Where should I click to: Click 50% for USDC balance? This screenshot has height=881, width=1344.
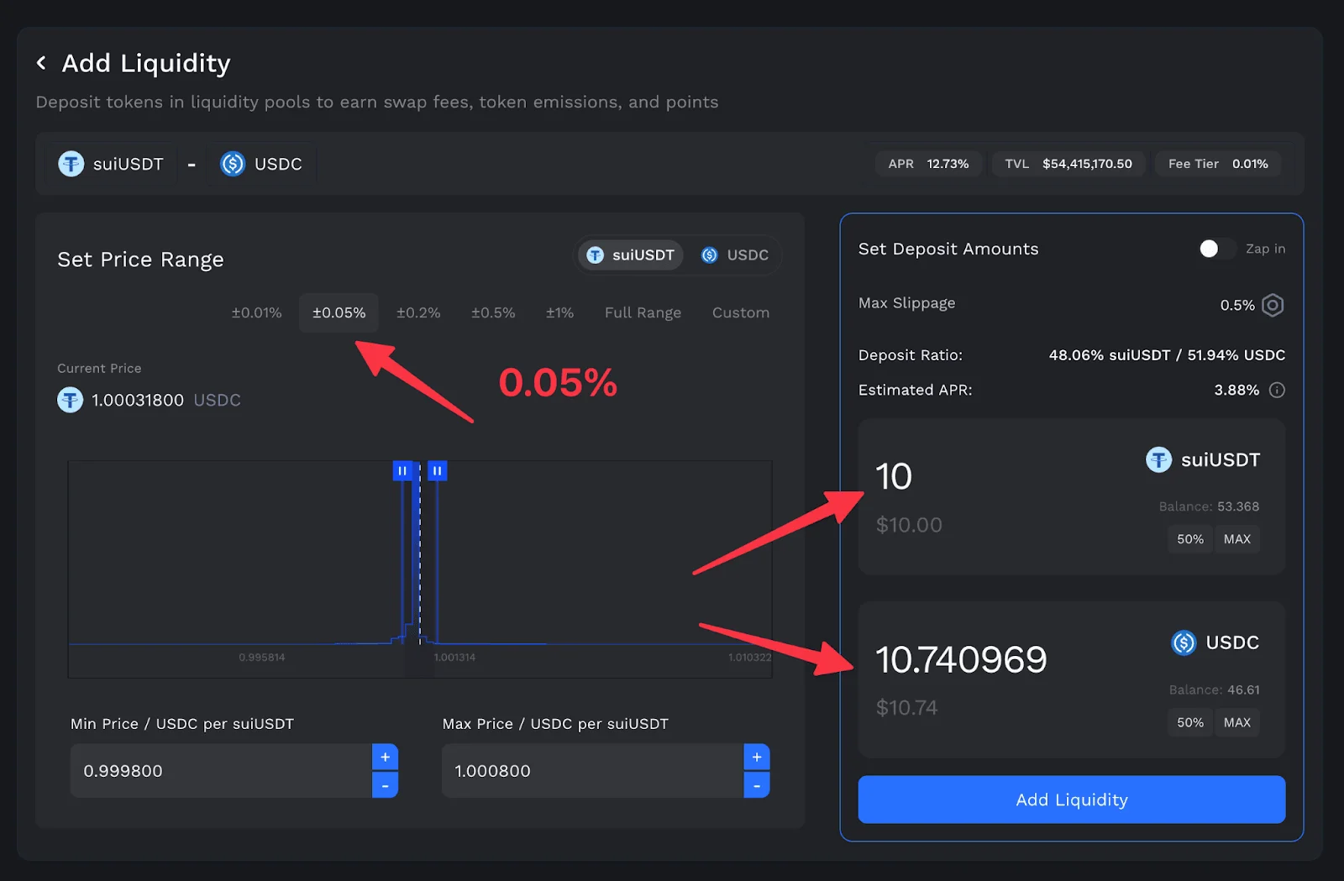pyautogui.click(x=1190, y=722)
